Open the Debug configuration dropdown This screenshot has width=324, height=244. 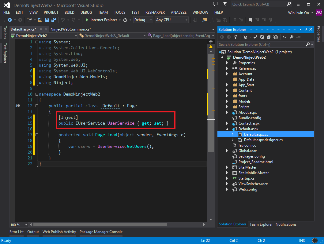(143, 20)
